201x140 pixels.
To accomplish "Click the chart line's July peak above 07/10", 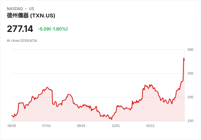I will (47, 87).
